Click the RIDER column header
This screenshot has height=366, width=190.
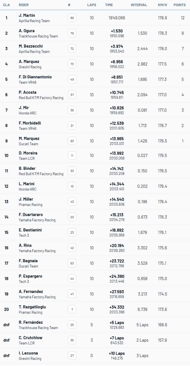pos(23,5)
